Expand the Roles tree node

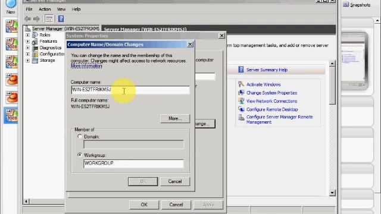[28, 35]
